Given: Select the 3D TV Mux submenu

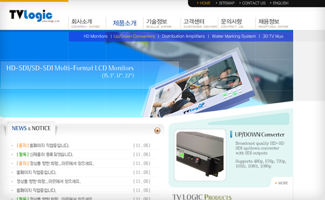Looking at the screenshot, I should point(273,36).
